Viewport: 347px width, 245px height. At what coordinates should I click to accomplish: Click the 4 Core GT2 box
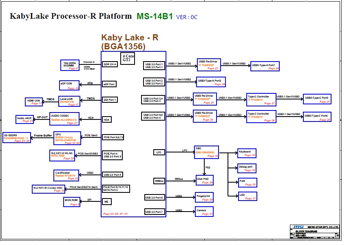[x=128, y=58]
